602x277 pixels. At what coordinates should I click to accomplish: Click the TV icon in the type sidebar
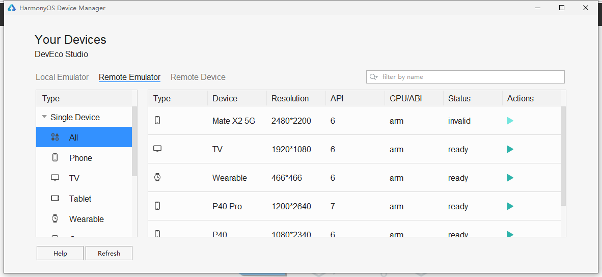pyautogui.click(x=55, y=178)
